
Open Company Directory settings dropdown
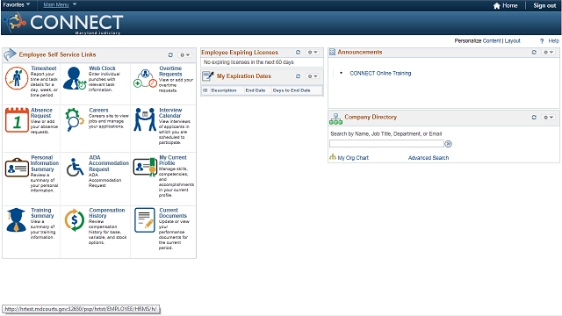click(549, 117)
